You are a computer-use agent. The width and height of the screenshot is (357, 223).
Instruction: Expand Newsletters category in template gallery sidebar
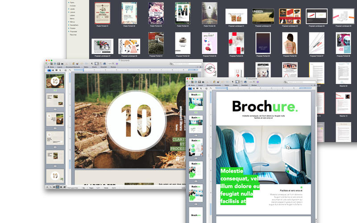point(69,25)
